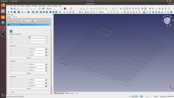Click the Auto working plane button
Viewport: 174px width, 98px height.
point(81,12)
